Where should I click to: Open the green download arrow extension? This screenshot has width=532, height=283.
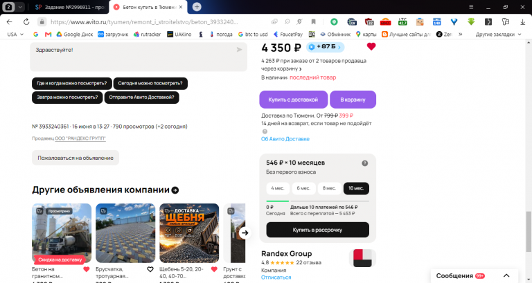[x=471, y=21]
